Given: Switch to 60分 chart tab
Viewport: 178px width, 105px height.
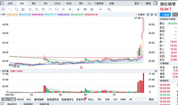Looking at the screenshot, I should tap(69, 4).
